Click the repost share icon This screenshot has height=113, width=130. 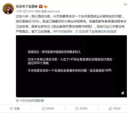[x=44, y=109]
